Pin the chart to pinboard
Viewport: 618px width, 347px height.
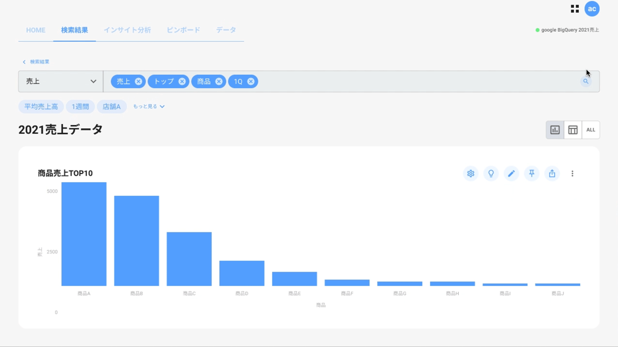click(x=532, y=173)
